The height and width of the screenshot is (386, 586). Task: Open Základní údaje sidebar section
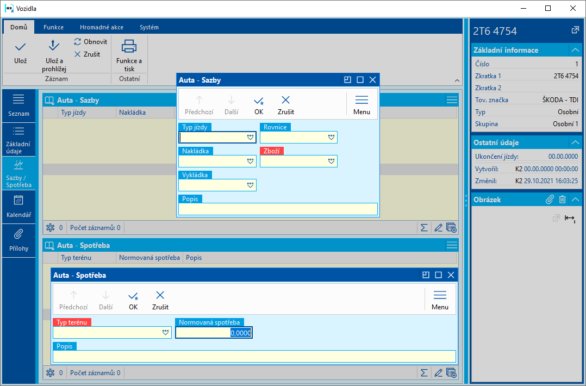click(x=18, y=140)
